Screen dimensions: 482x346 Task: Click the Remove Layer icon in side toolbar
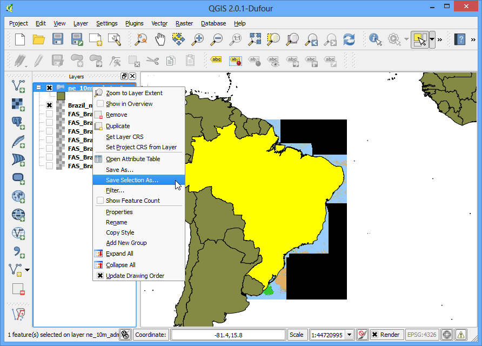coord(18,289)
